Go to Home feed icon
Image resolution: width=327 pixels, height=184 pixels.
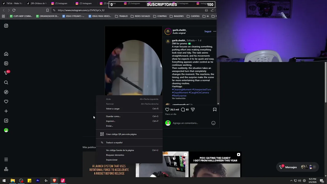6,54
